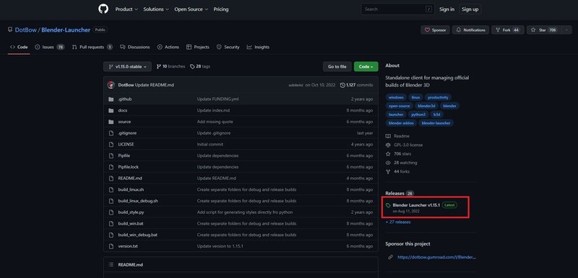Select the windows topic tag
This screenshot has width=578, height=278.
coord(396,97)
